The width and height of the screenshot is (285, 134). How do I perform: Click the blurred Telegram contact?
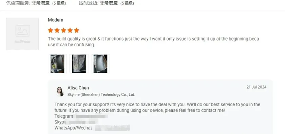91,116
